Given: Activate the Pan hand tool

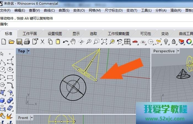Looking at the screenshot, I should pos(73,42).
